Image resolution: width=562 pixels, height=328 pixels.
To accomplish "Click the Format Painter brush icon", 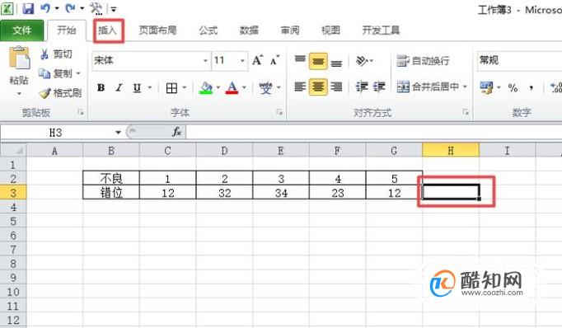I will [44, 94].
